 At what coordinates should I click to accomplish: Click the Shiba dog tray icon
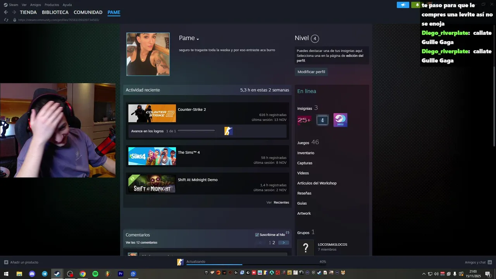pos(343,273)
